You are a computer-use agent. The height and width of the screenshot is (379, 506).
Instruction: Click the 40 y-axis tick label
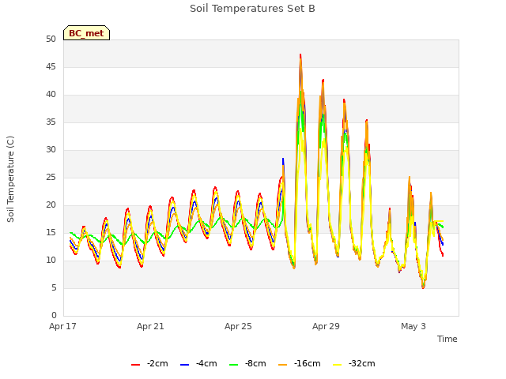click(51, 95)
